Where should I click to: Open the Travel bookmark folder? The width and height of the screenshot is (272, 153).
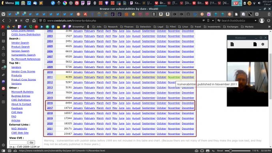tap(196, 27)
